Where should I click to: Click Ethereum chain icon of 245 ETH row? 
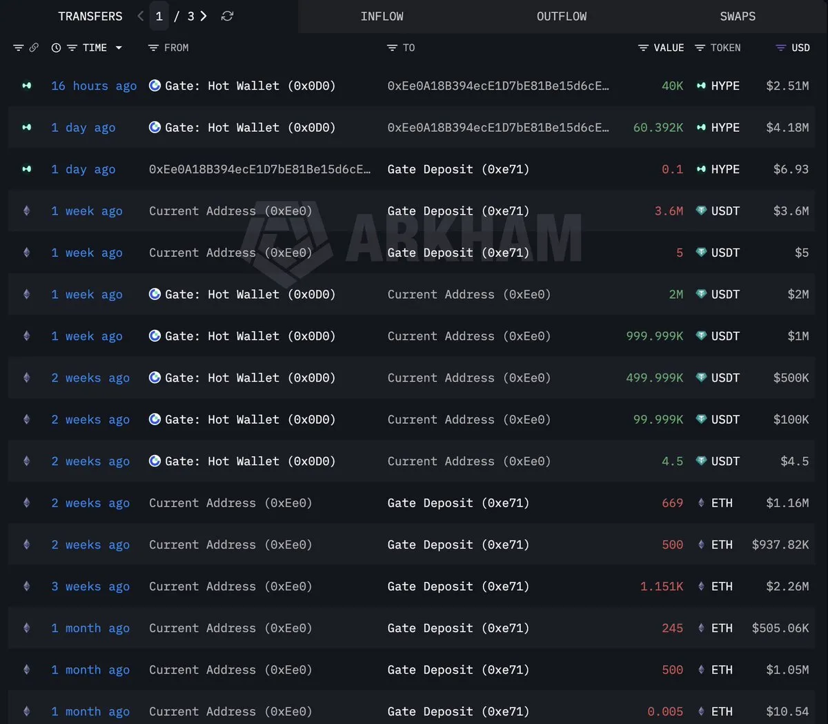27,628
